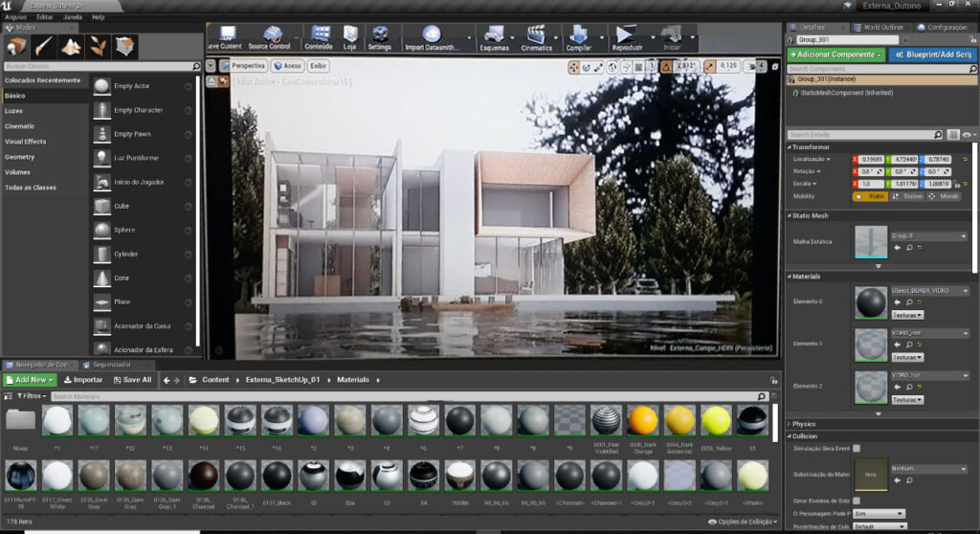This screenshot has width=980, height=534.
Task: Click the Adicionar Componente button
Action: pos(835,55)
